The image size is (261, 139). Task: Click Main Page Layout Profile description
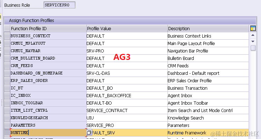[x=208, y=43]
